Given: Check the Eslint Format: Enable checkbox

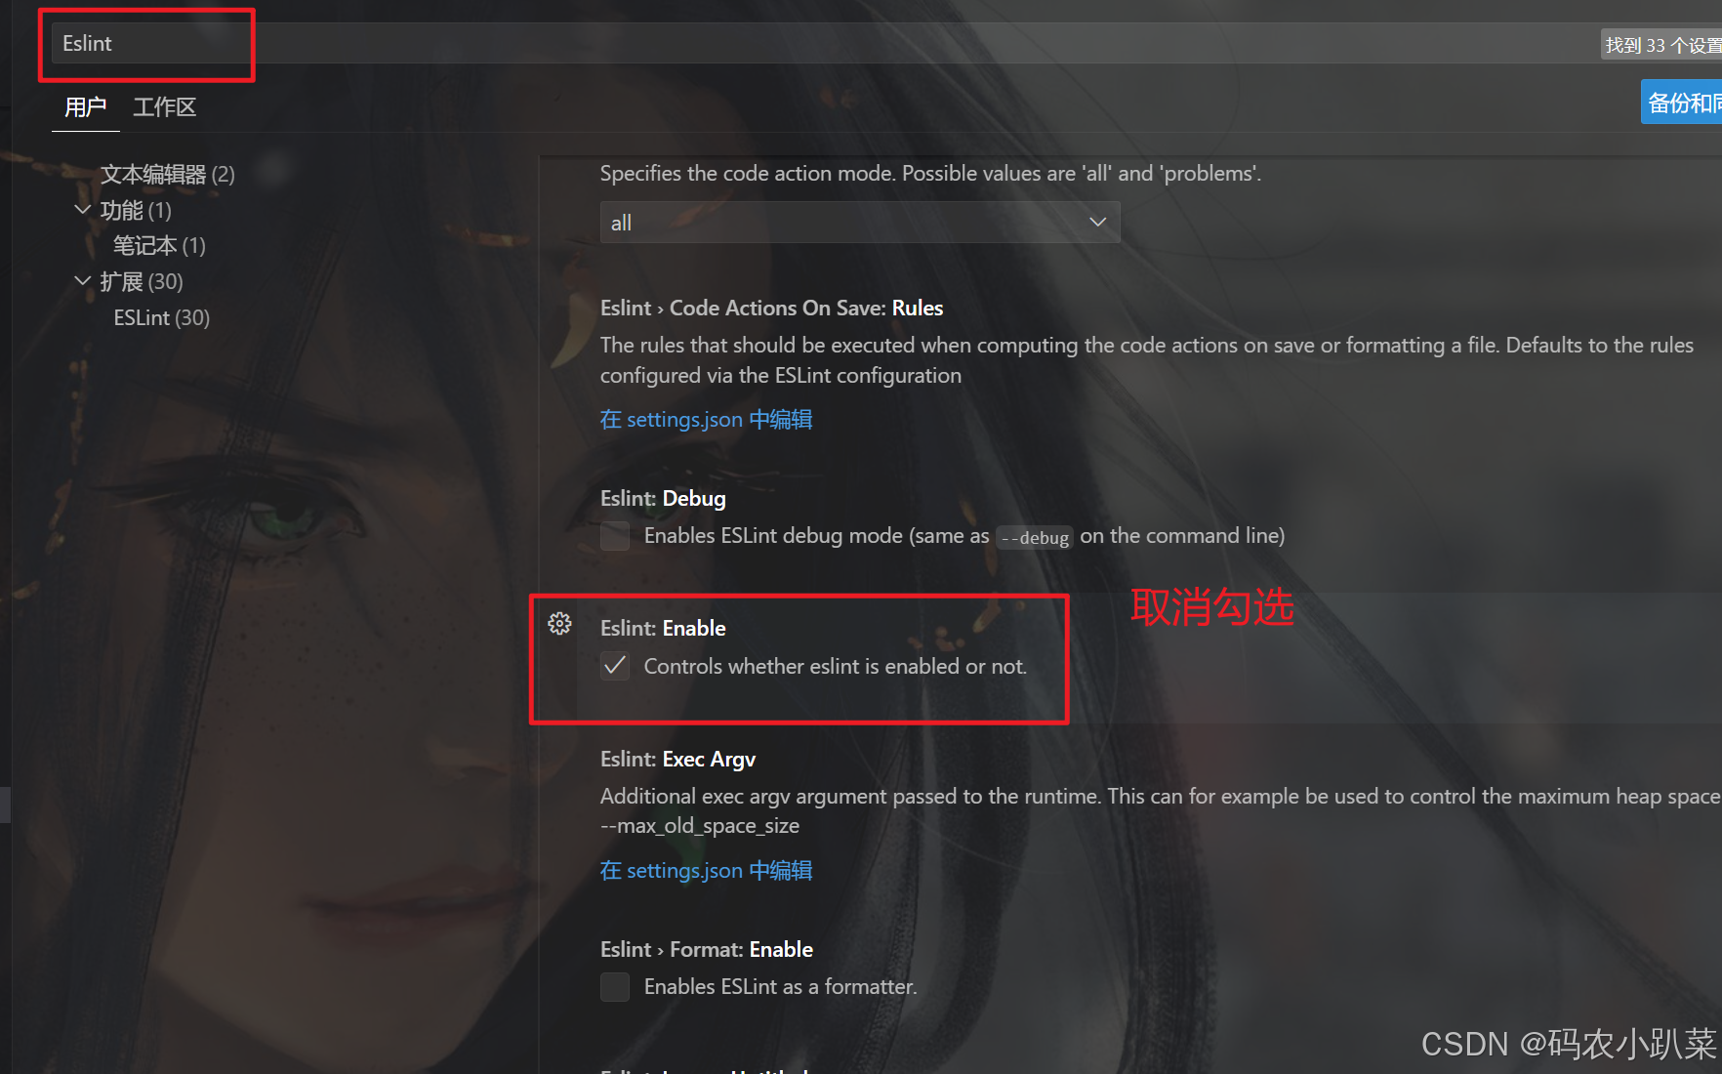Looking at the screenshot, I should tap(615, 987).
